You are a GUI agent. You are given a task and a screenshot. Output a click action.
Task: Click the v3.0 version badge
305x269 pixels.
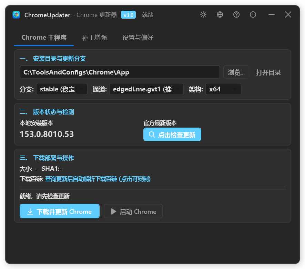click(129, 15)
